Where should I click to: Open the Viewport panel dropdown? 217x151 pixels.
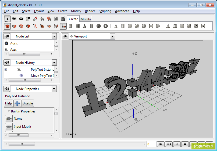[112, 36]
